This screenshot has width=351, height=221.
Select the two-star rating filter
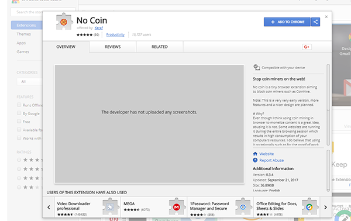19,187
